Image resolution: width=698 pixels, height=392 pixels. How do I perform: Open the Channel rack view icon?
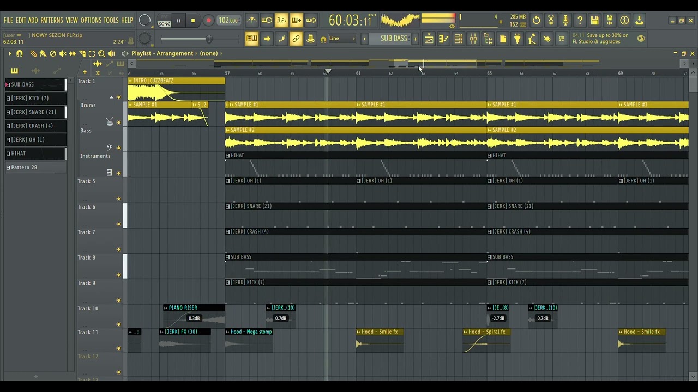click(x=458, y=39)
